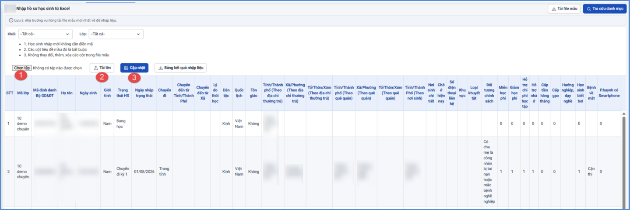Viewport: 630px width, 210px height.
Task: Click the Tôn giáo column header
Action: click(x=253, y=93)
